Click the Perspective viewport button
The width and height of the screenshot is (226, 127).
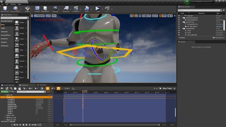pos(40,16)
